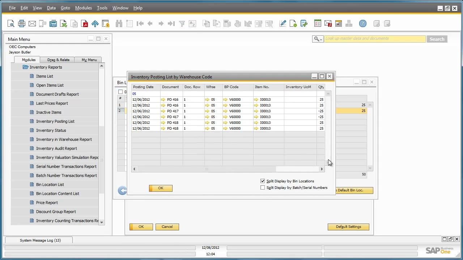Switch to Drag & Relate tab
Image resolution: width=463 pixels, height=260 pixels.
pyautogui.click(x=58, y=60)
